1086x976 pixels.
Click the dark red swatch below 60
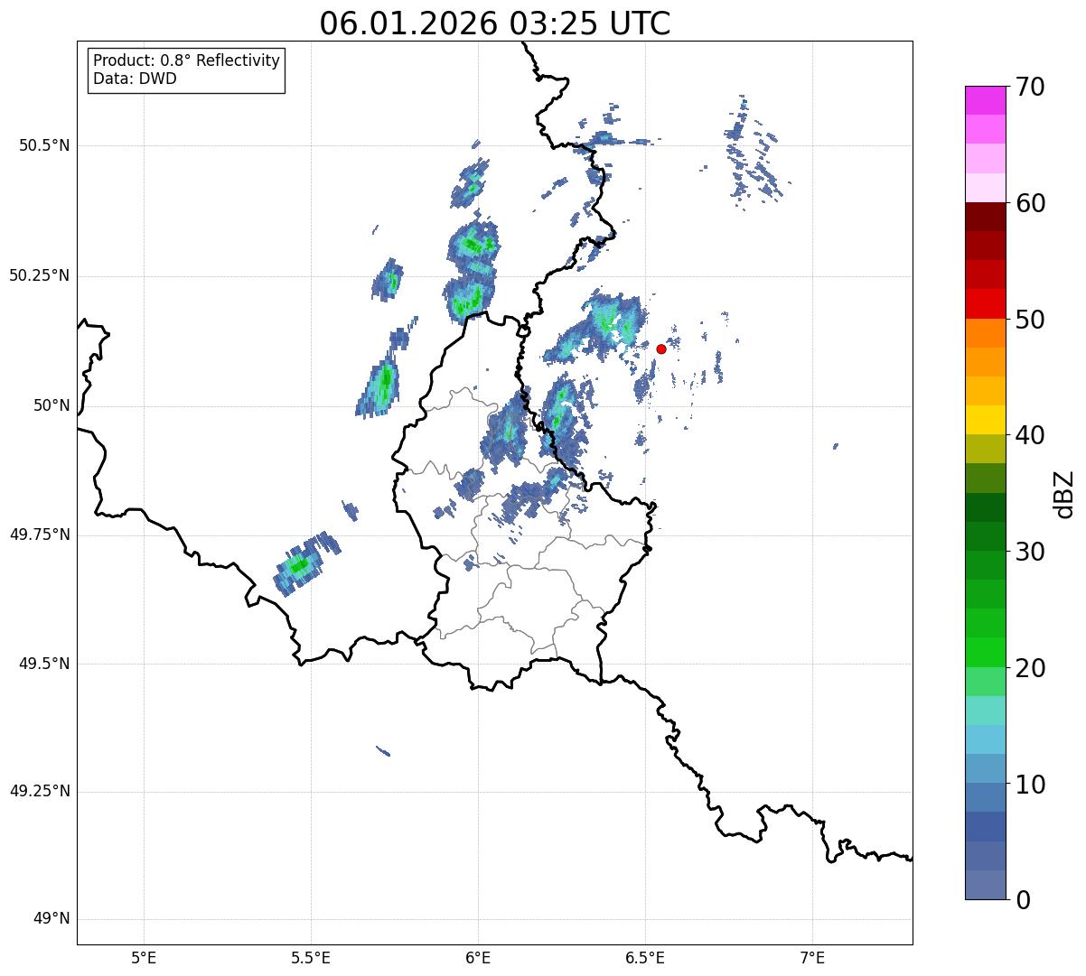click(x=986, y=217)
